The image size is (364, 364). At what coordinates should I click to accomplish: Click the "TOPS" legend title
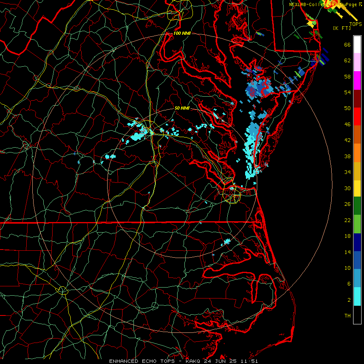coord(356,24)
